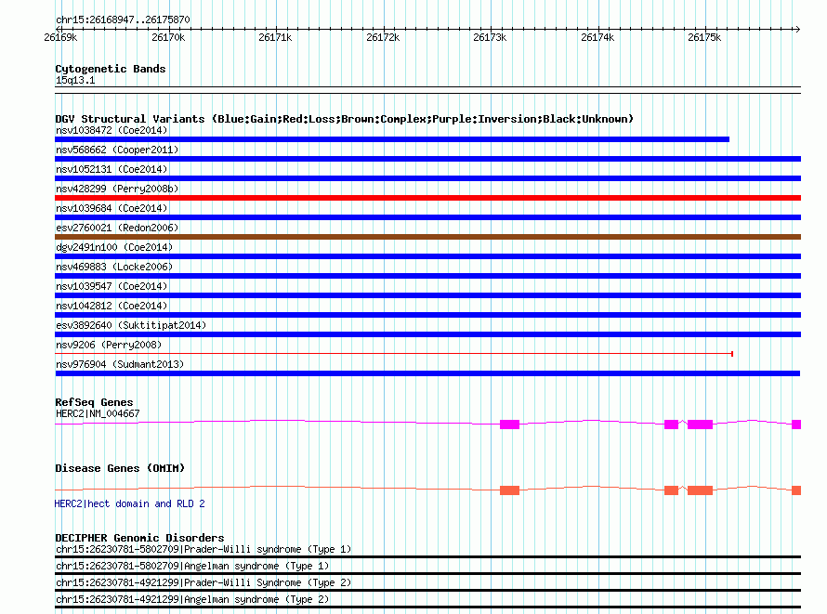This screenshot has height=614, width=827.
Task: Click the nsv1039684 (Coe2014) label
Action: click(112, 208)
